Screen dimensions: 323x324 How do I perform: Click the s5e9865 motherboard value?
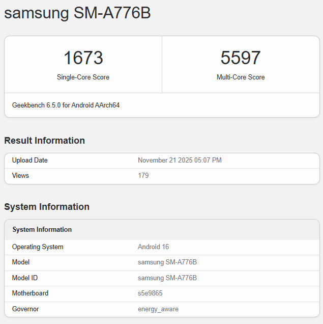(x=150, y=293)
